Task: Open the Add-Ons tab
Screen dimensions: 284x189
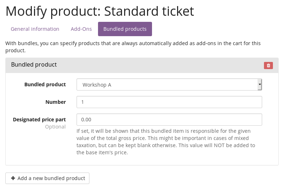Action: (x=81, y=29)
